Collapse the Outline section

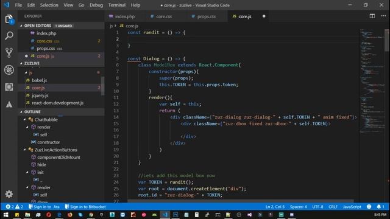21,112
